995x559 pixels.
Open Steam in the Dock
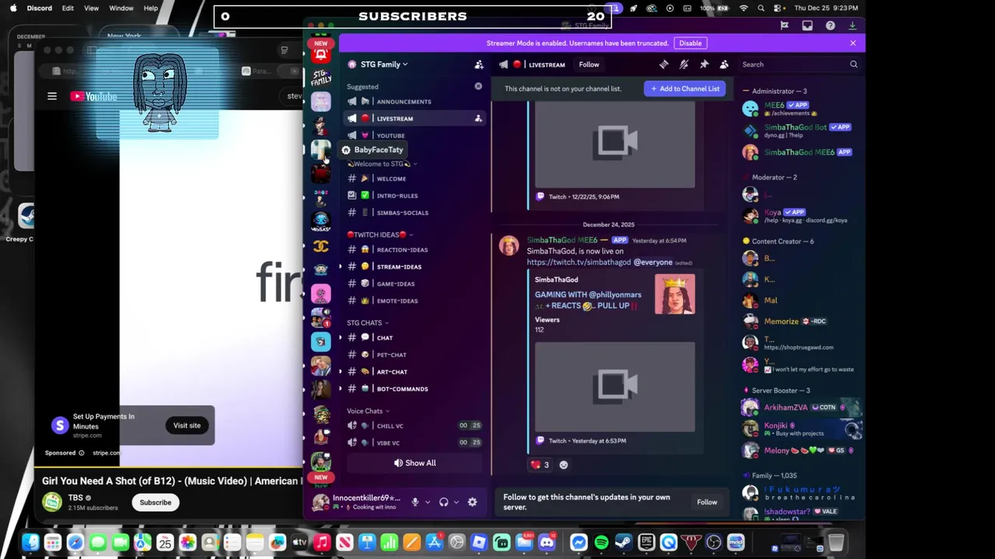pos(623,543)
